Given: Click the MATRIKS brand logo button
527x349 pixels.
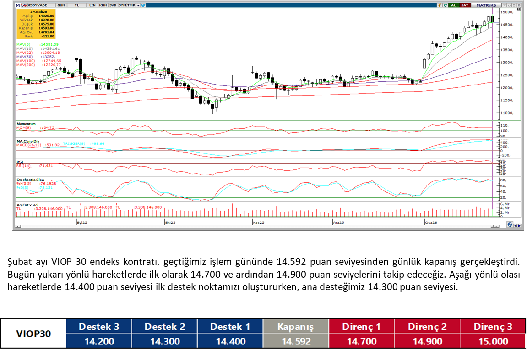Looking at the screenshot, I should point(486,5).
